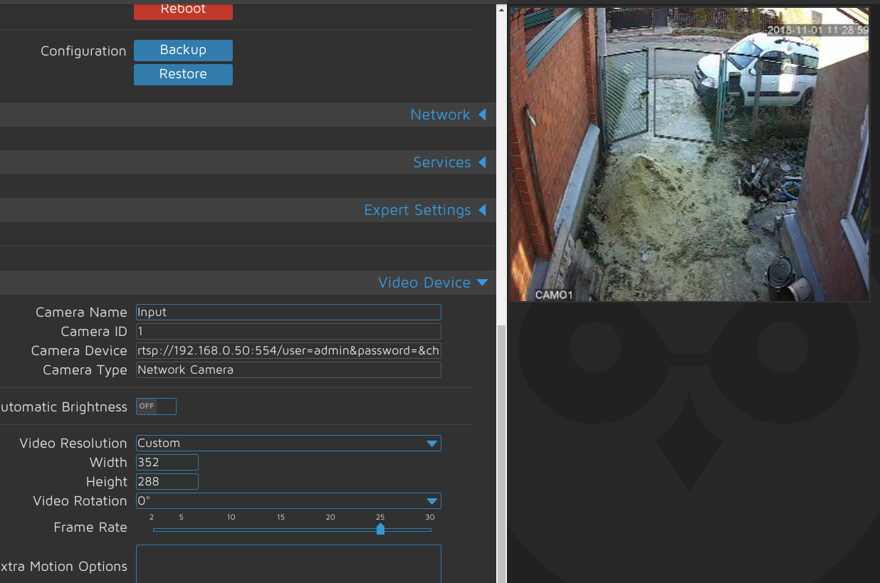Click the Restore configuration button
This screenshot has width=880, height=583.
(183, 74)
